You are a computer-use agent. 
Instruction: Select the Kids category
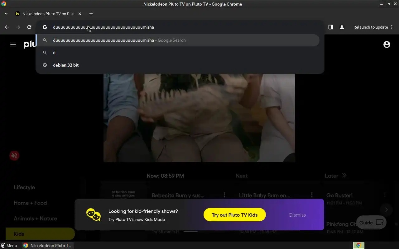pos(40,234)
